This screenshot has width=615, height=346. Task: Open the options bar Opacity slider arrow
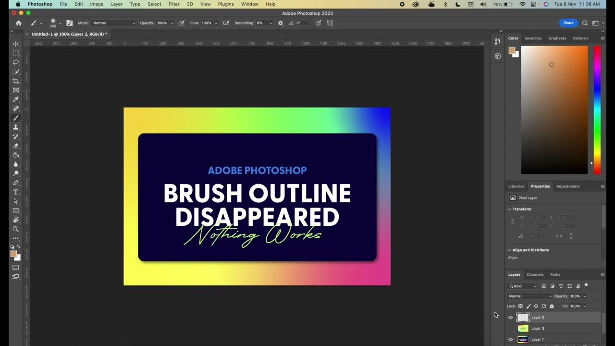coord(172,23)
